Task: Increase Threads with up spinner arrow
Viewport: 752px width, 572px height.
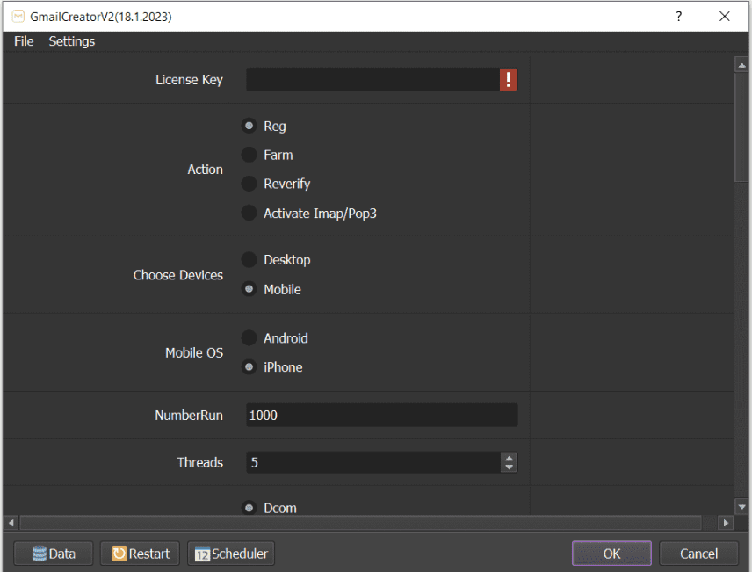Action: tap(509, 458)
